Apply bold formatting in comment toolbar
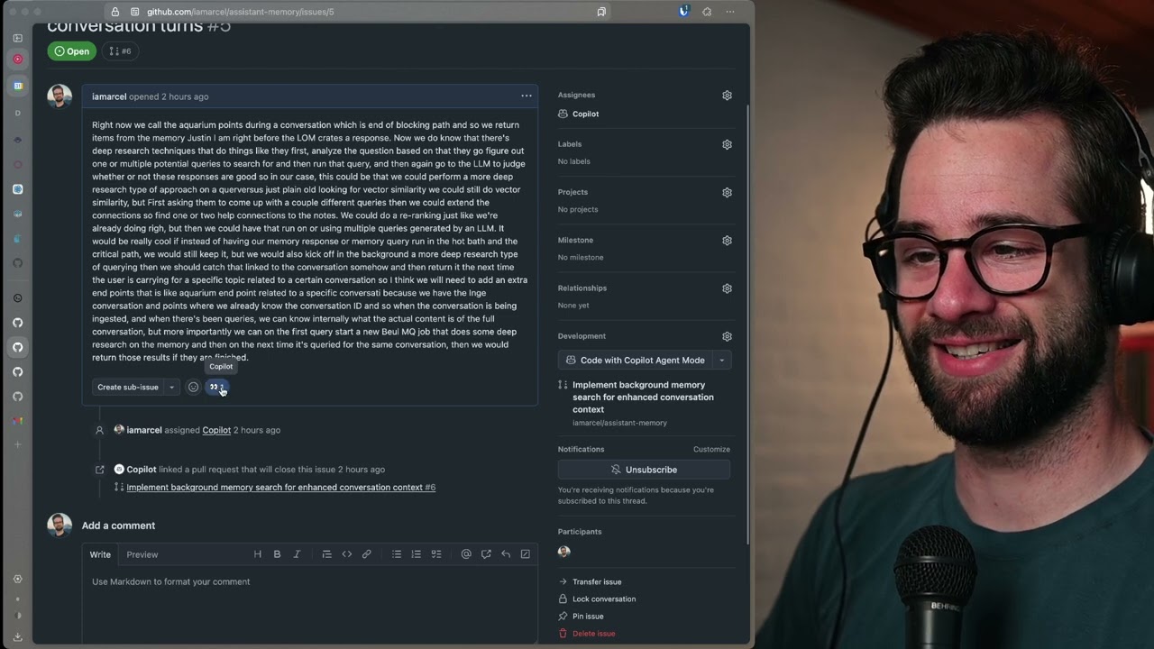Viewport: 1154px width, 649px height. (x=277, y=554)
